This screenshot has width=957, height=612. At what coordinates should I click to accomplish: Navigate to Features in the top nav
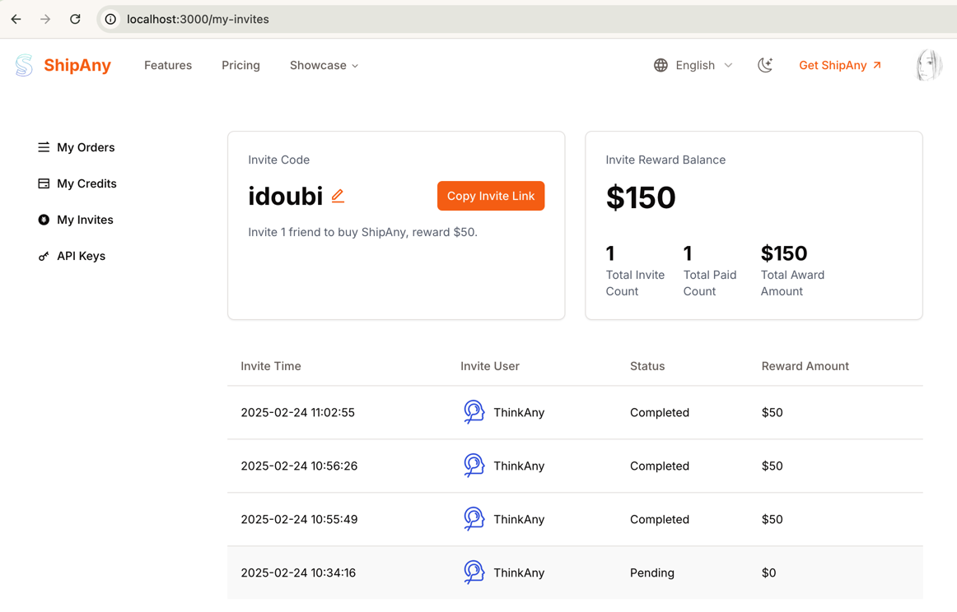pyautogui.click(x=168, y=65)
